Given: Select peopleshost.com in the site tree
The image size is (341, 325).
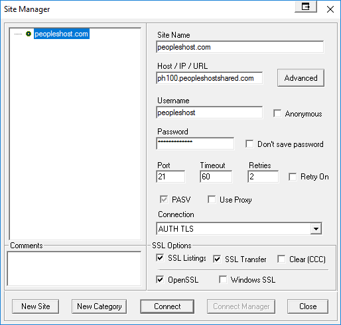Looking at the screenshot, I should pyautogui.click(x=62, y=34).
